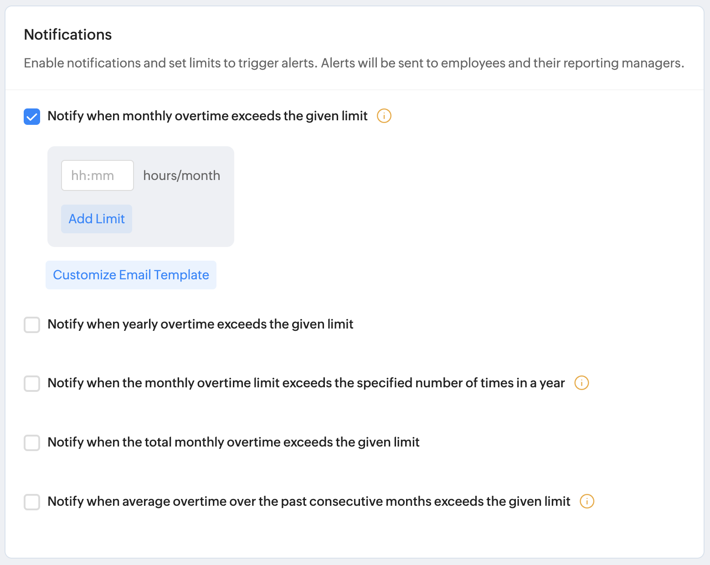Screen dimensions: 710x565
Task: Open info tooltip beside monthly overtime notification
Action: [x=384, y=116]
